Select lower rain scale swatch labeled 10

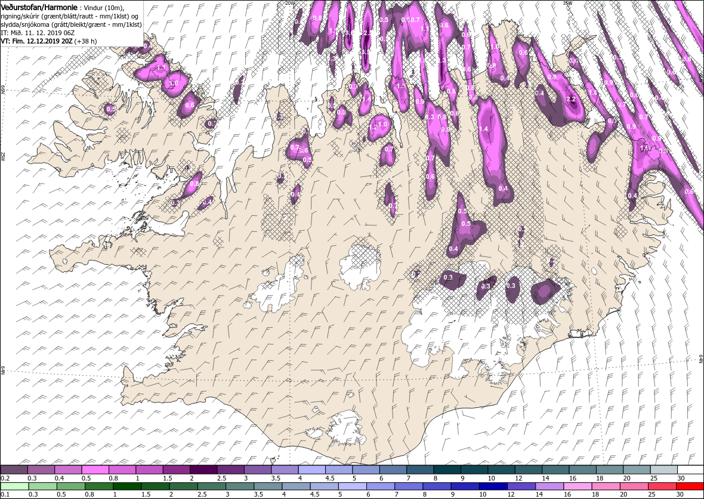pos(493,486)
